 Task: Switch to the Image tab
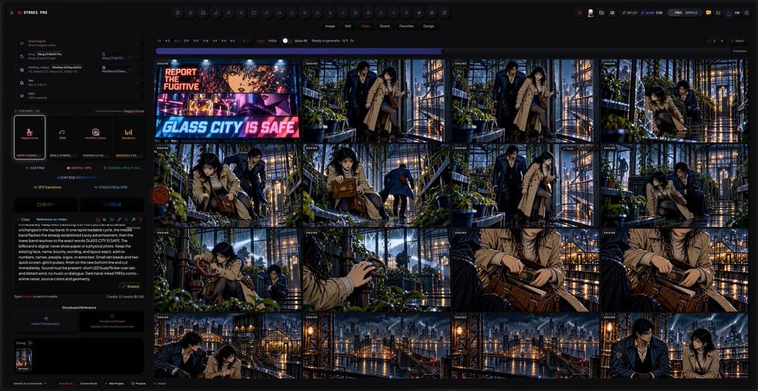[330, 26]
